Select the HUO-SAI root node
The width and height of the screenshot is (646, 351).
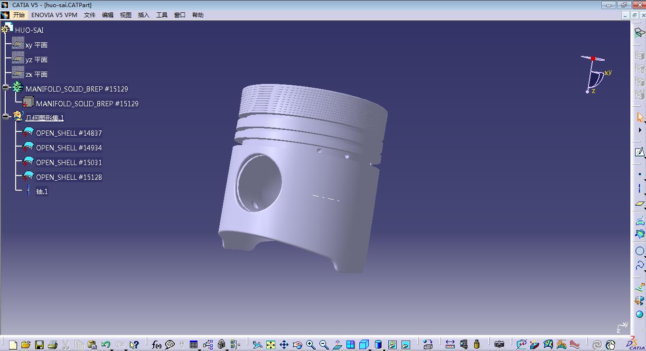coord(29,30)
